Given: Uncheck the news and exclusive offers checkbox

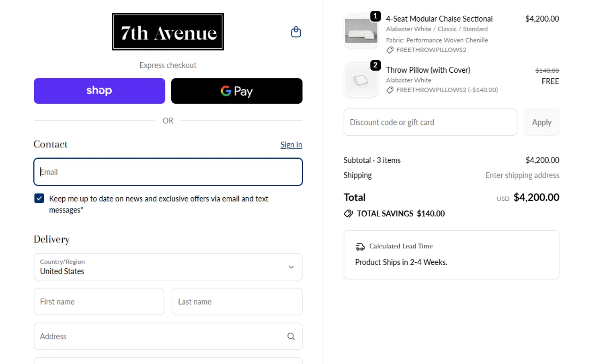Looking at the screenshot, I should pyautogui.click(x=39, y=198).
